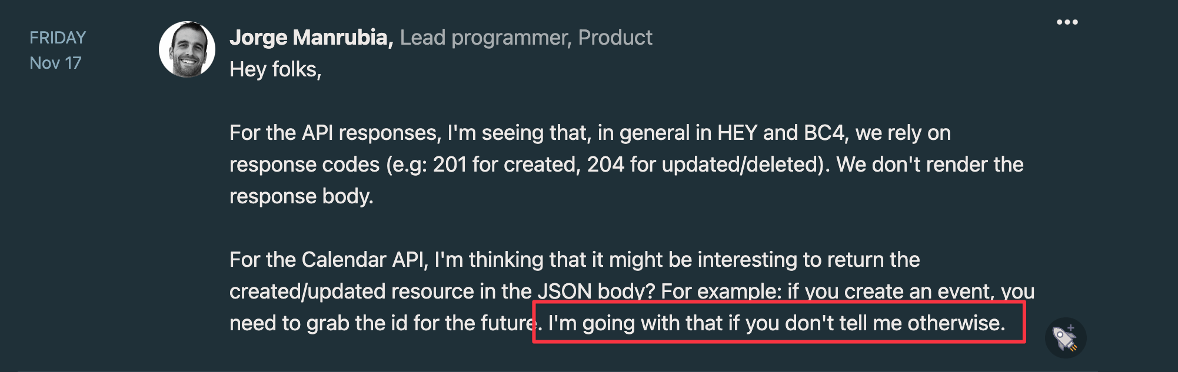Click Jorge Manrubia's avatar photo
This screenshot has height=372, width=1178.
tap(187, 49)
